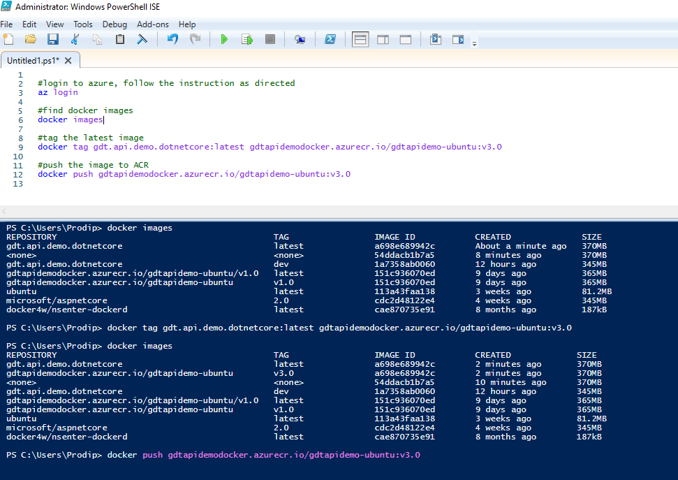Click the docker push command at console prompt

(264, 455)
